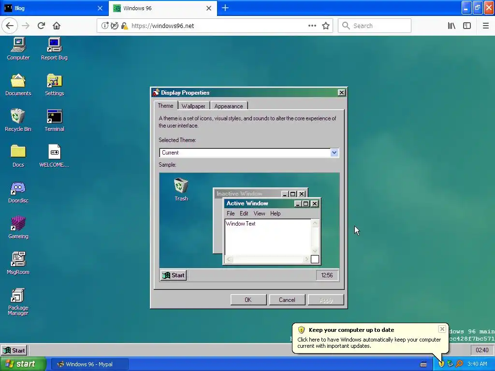The height and width of the screenshot is (371, 495).
Task: Open page actions three-dot menu
Action: [312, 26]
